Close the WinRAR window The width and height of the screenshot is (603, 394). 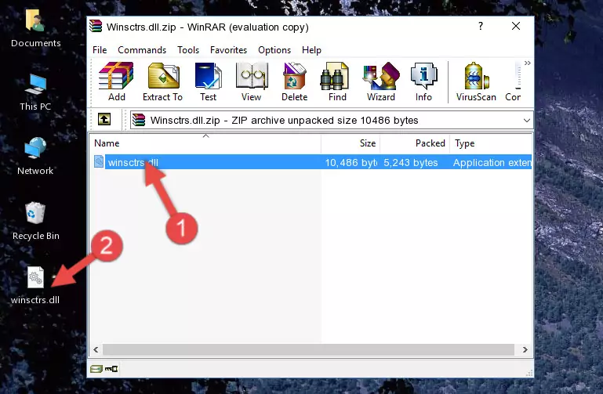coord(516,26)
